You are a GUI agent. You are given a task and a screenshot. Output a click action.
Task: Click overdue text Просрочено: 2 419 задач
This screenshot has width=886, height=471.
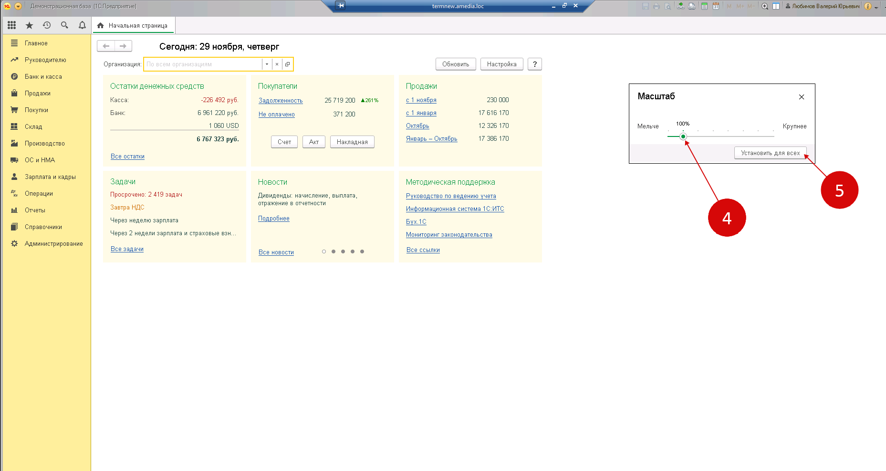146,194
